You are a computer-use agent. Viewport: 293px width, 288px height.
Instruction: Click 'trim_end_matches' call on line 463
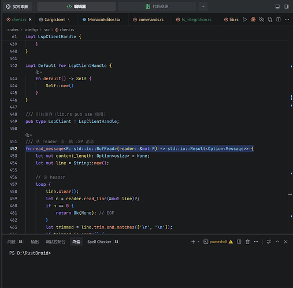point(114,227)
